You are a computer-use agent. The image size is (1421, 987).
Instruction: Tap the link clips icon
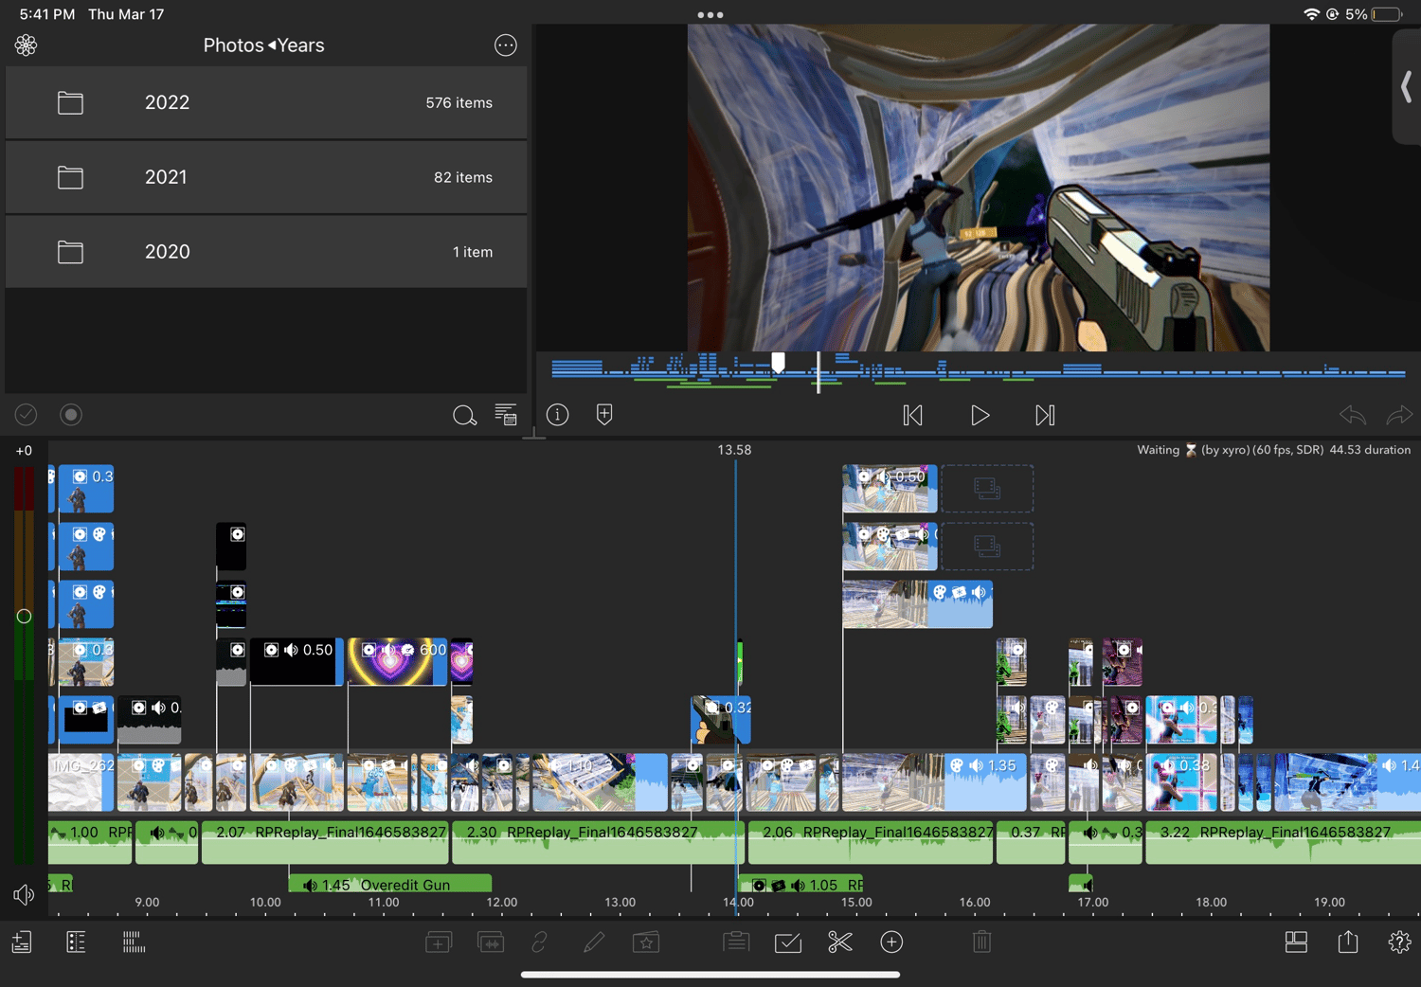540,942
